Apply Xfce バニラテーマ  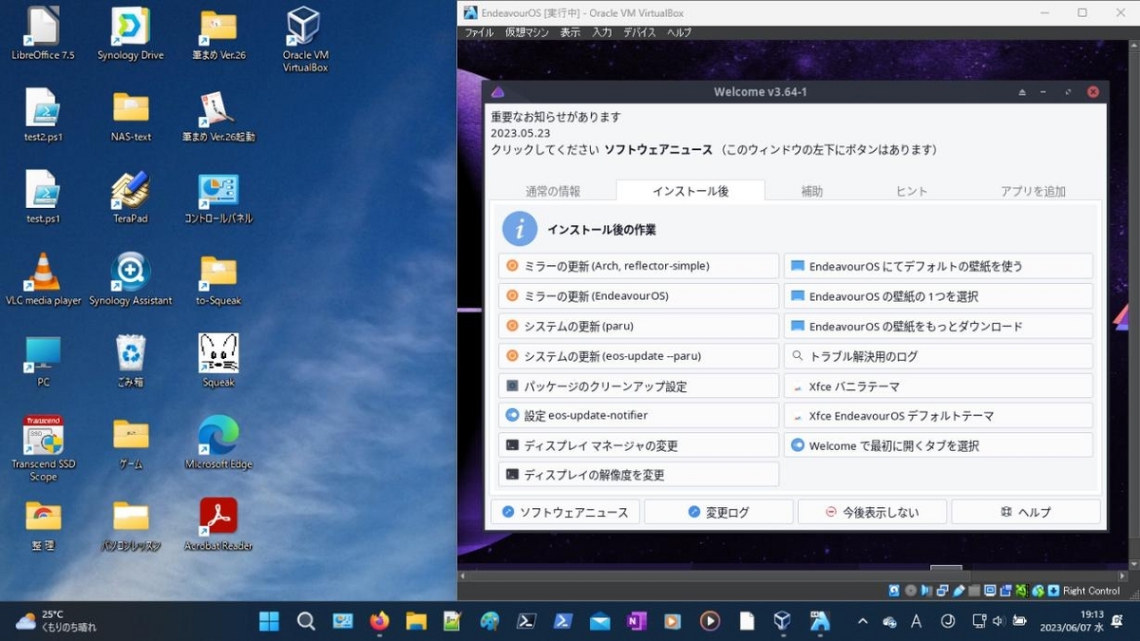(939, 386)
